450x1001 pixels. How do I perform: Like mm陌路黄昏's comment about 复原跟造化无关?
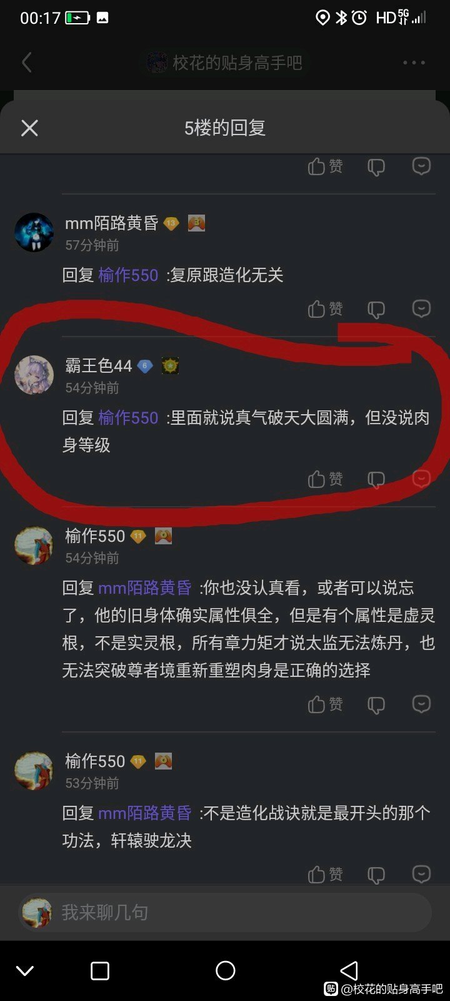pyautogui.click(x=325, y=308)
